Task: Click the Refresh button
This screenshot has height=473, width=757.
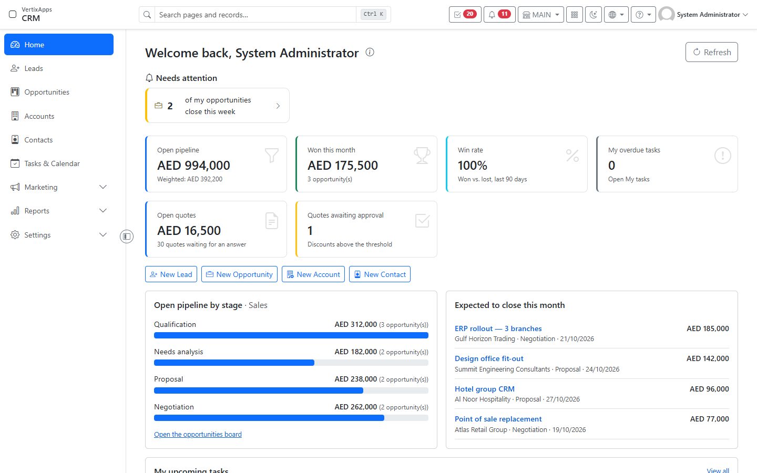Action: tap(711, 52)
